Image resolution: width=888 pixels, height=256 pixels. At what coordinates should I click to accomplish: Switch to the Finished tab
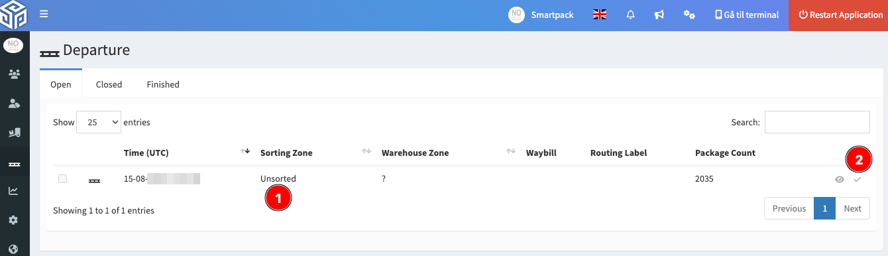click(163, 84)
